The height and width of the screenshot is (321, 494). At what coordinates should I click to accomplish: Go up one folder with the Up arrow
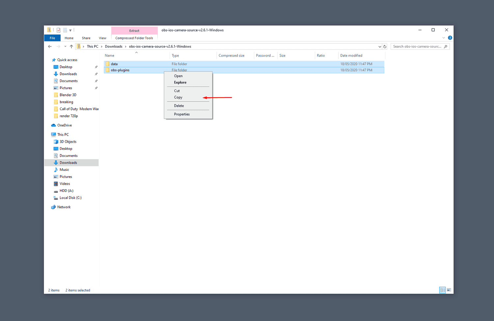tap(71, 47)
